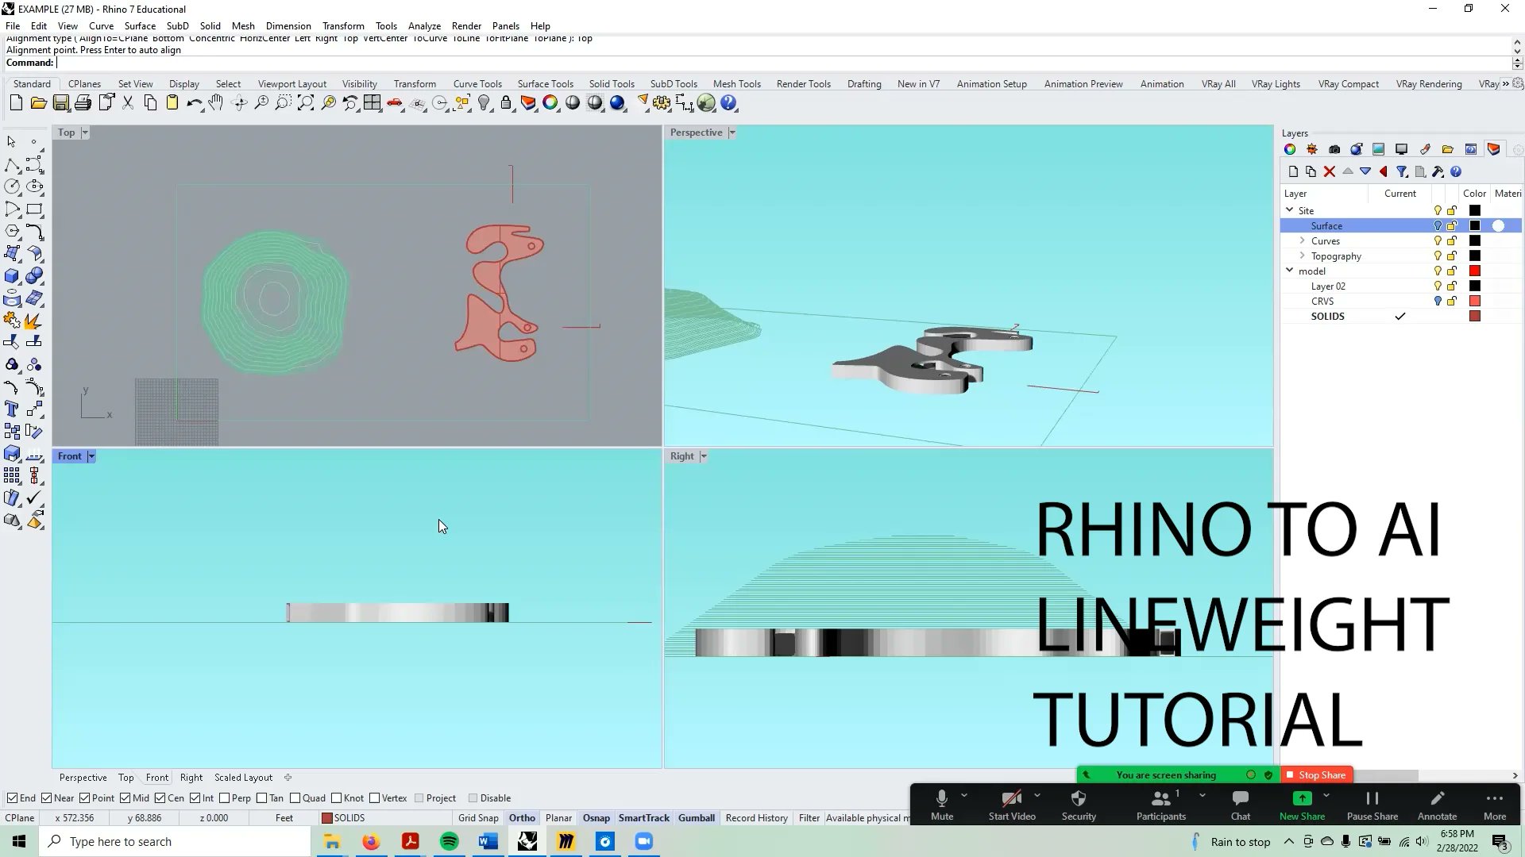Open the layer filter funnel icon
This screenshot has height=857, width=1525.
(x=1403, y=171)
